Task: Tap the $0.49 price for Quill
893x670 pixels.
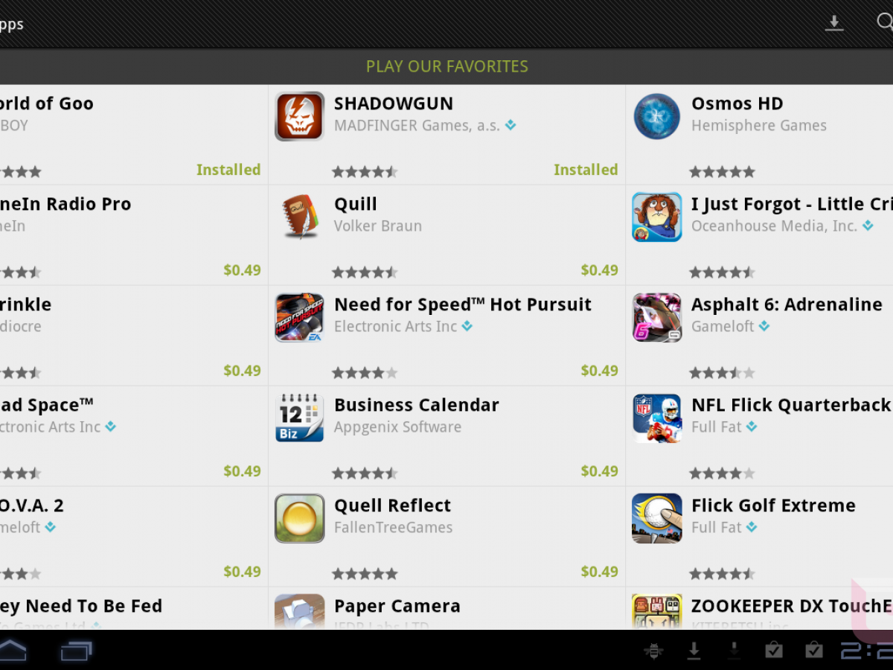Action: coord(600,269)
